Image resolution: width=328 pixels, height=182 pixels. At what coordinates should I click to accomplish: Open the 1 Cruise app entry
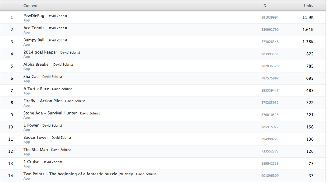(x=31, y=162)
